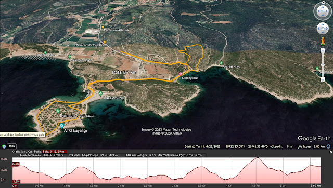Image resolution: width=333 pixels, height=188 pixels.
Task: Zoom out with the minus button
Action: pos(323,79)
